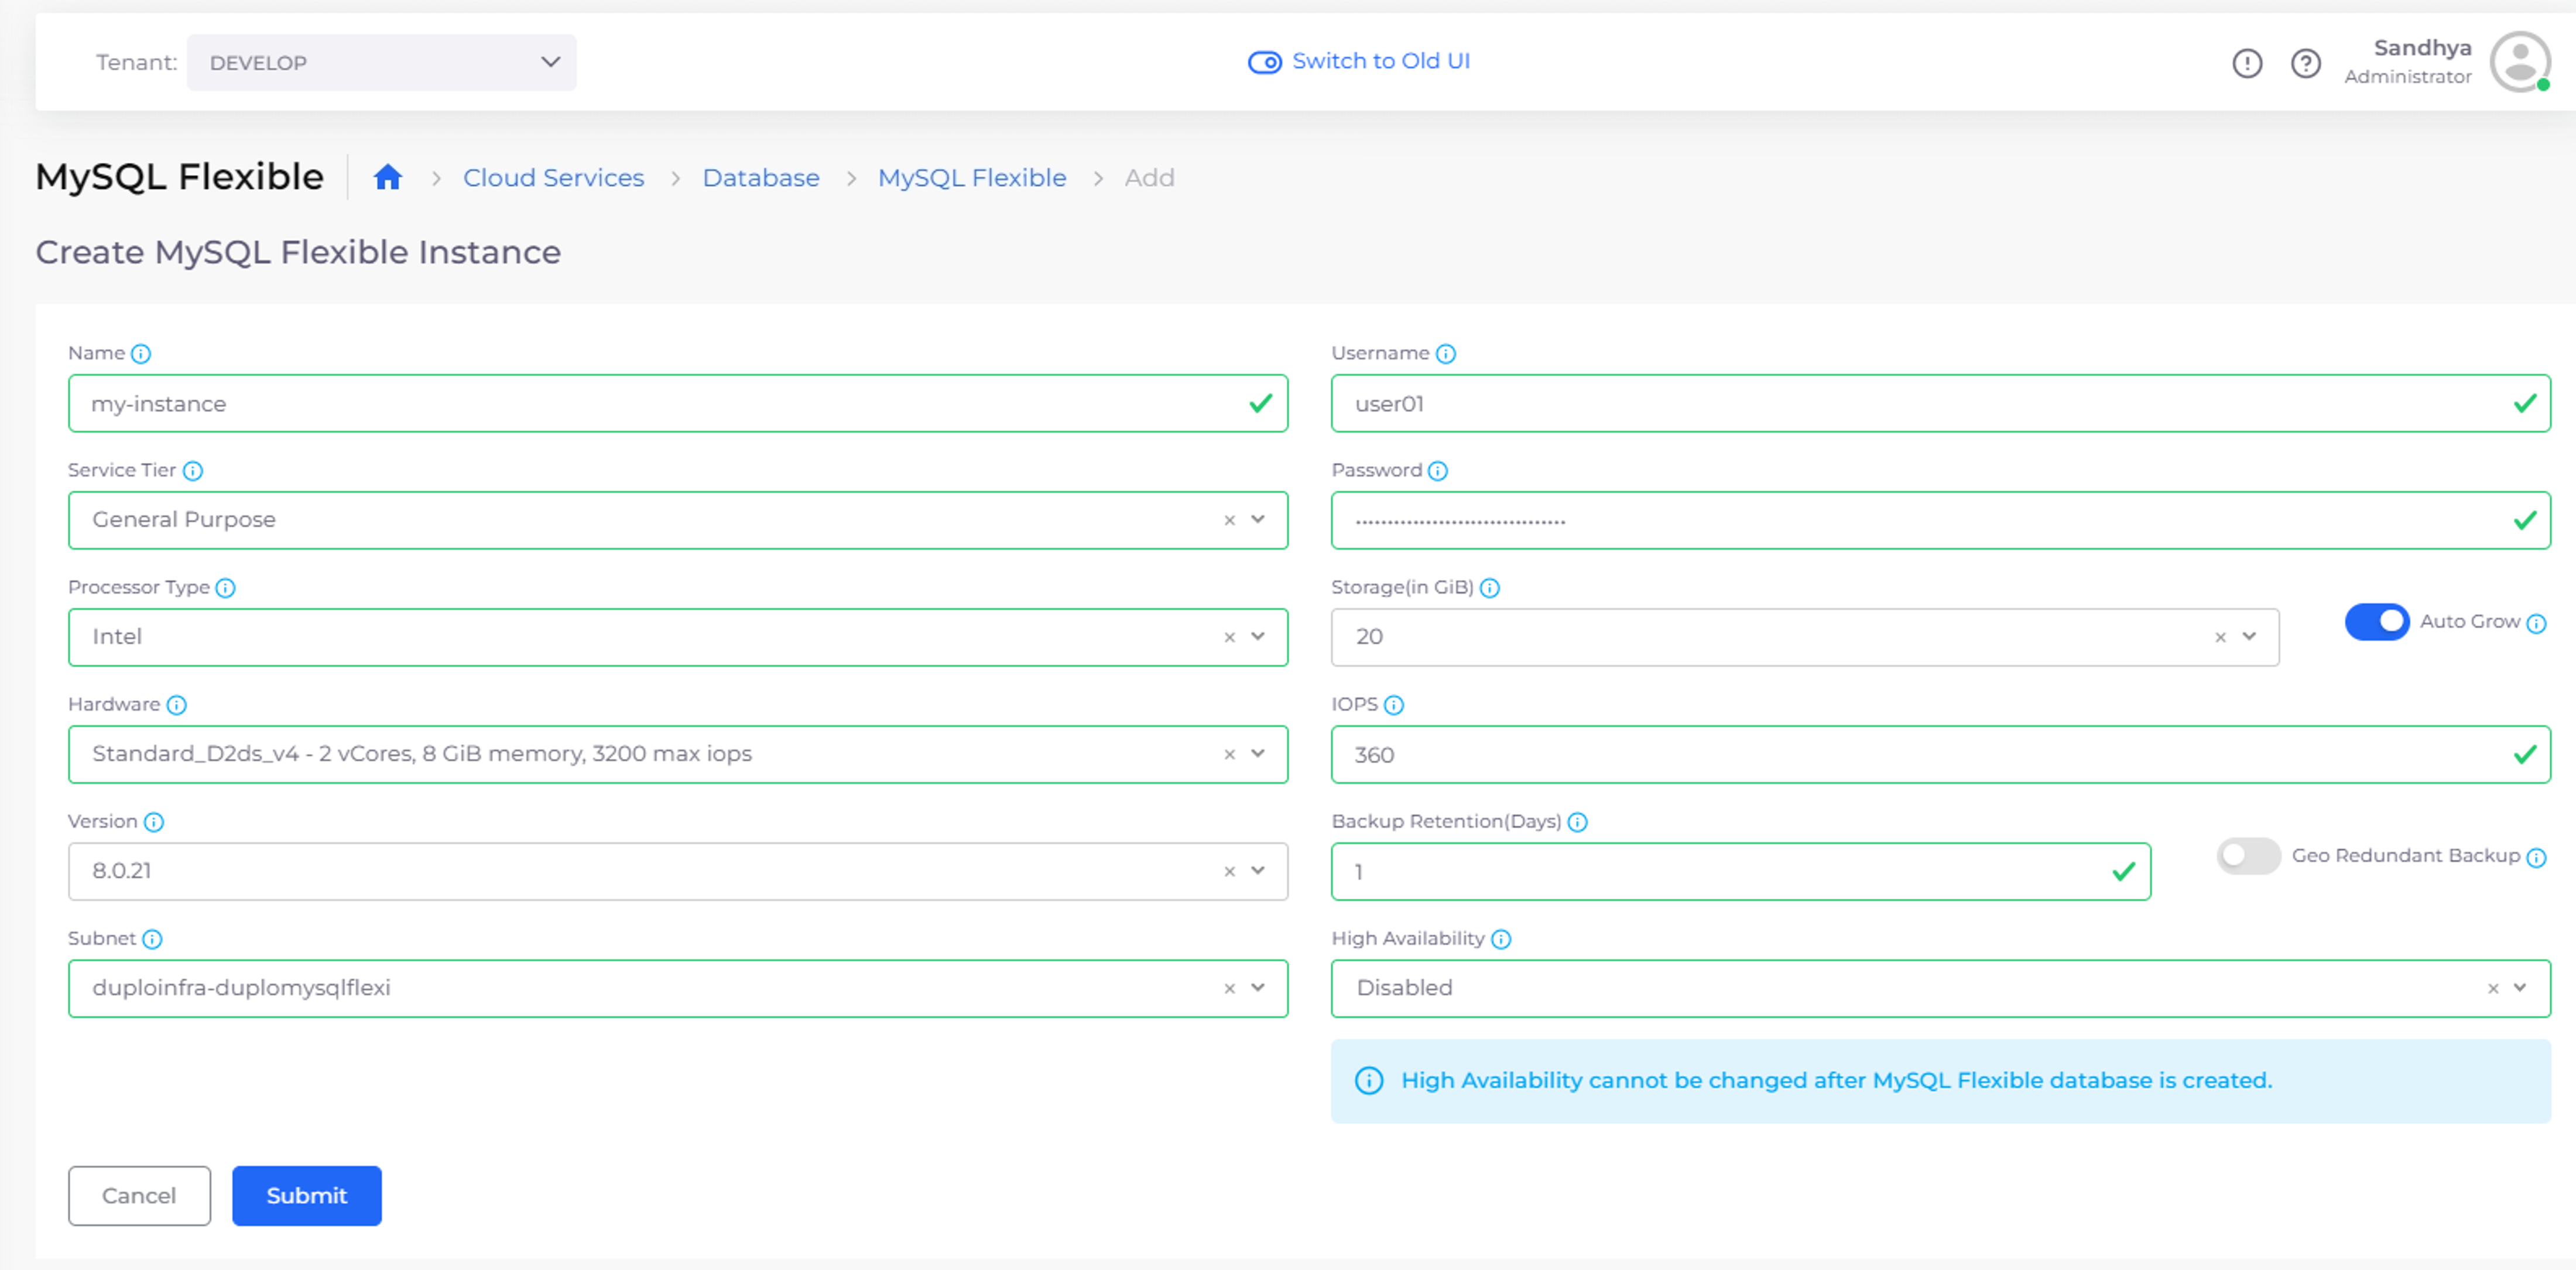Screen dimensions: 2576x1270
Task: Go to MySQL Flexible breadcrumb link
Action: click(972, 177)
